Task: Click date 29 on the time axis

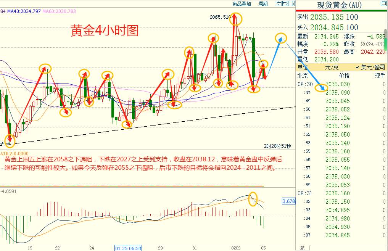Action: coord(160,248)
